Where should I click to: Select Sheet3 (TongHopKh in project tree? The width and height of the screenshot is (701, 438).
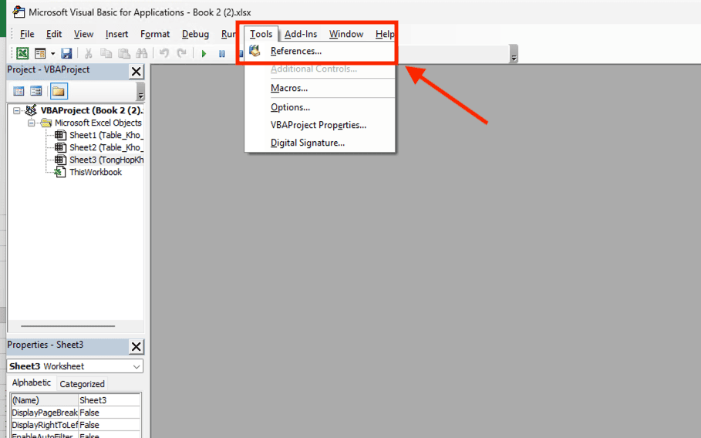(x=106, y=160)
